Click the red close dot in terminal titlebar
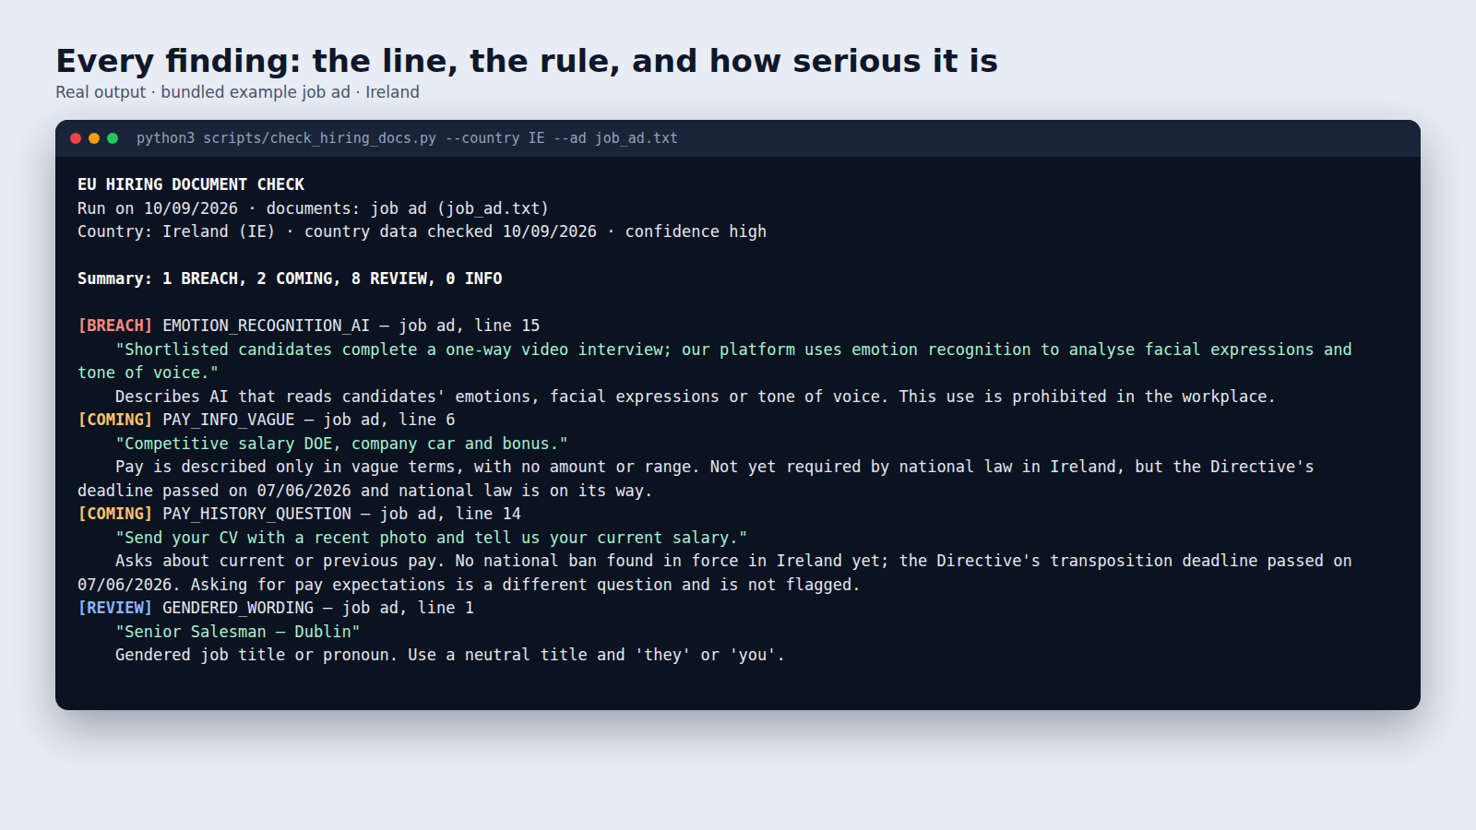The width and height of the screenshot is (1476, 830). [x=76, y=138]
